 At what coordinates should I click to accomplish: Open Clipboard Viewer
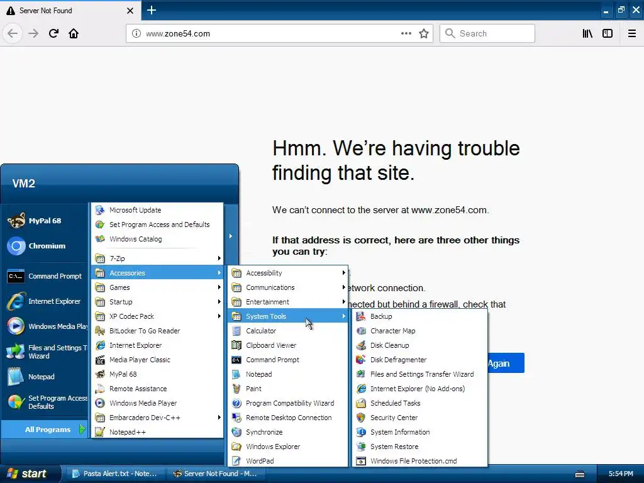click(x=288, y=345)
